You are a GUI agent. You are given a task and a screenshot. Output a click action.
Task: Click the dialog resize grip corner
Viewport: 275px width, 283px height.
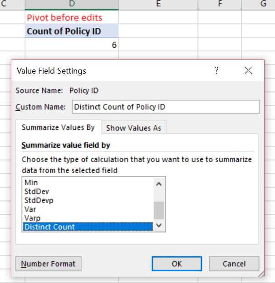point(261,273)
